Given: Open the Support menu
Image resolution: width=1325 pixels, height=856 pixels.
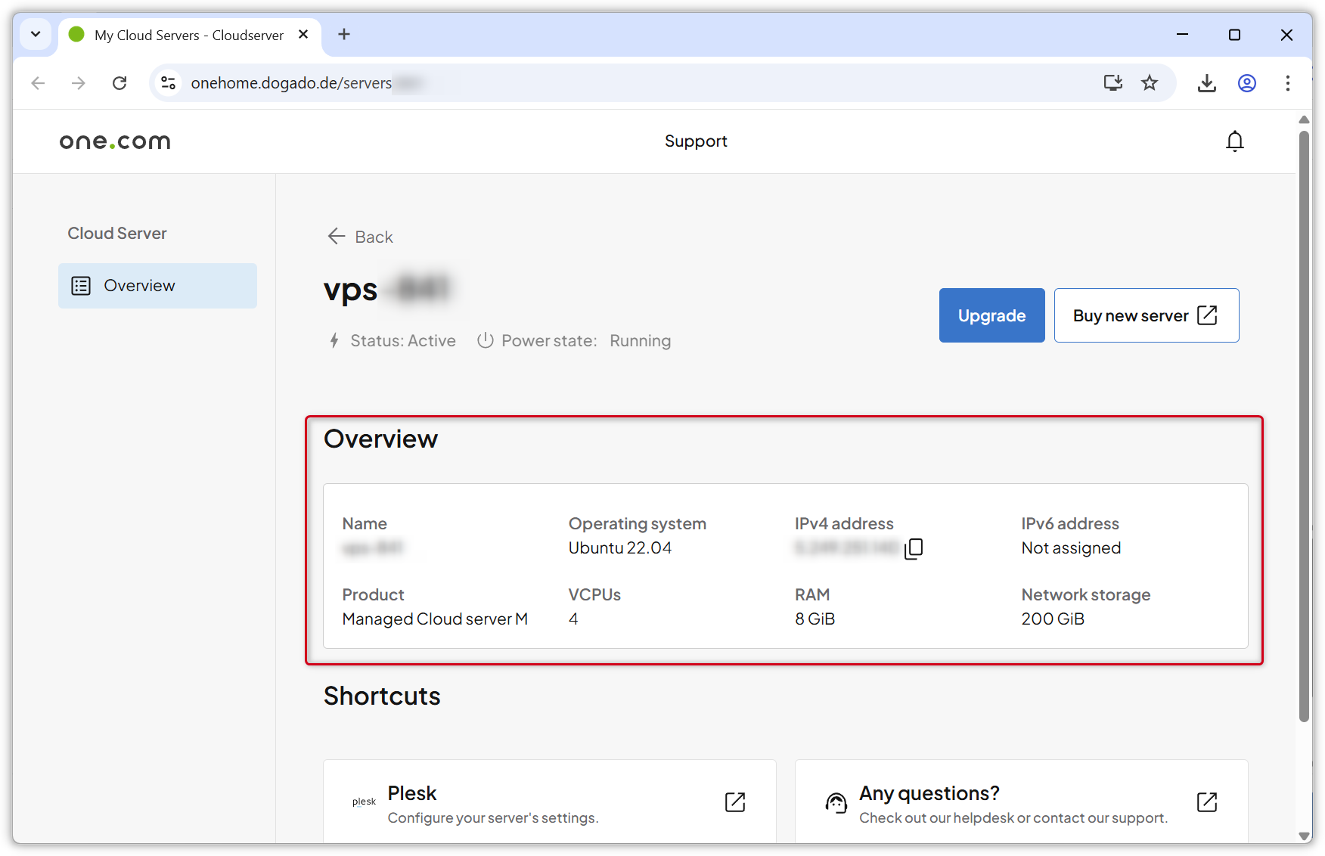Looking at the screenshot, I should (x=695, y=141).
